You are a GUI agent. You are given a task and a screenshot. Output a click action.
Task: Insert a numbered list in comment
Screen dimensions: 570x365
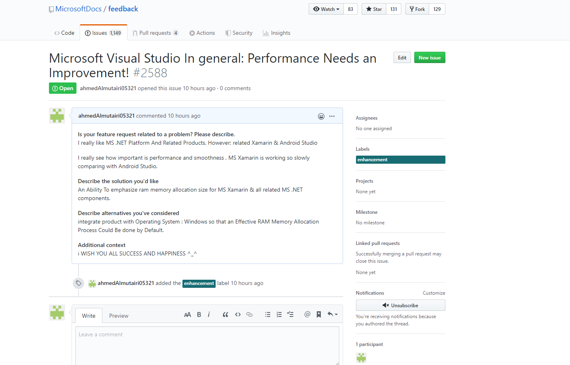click(279, 314)
